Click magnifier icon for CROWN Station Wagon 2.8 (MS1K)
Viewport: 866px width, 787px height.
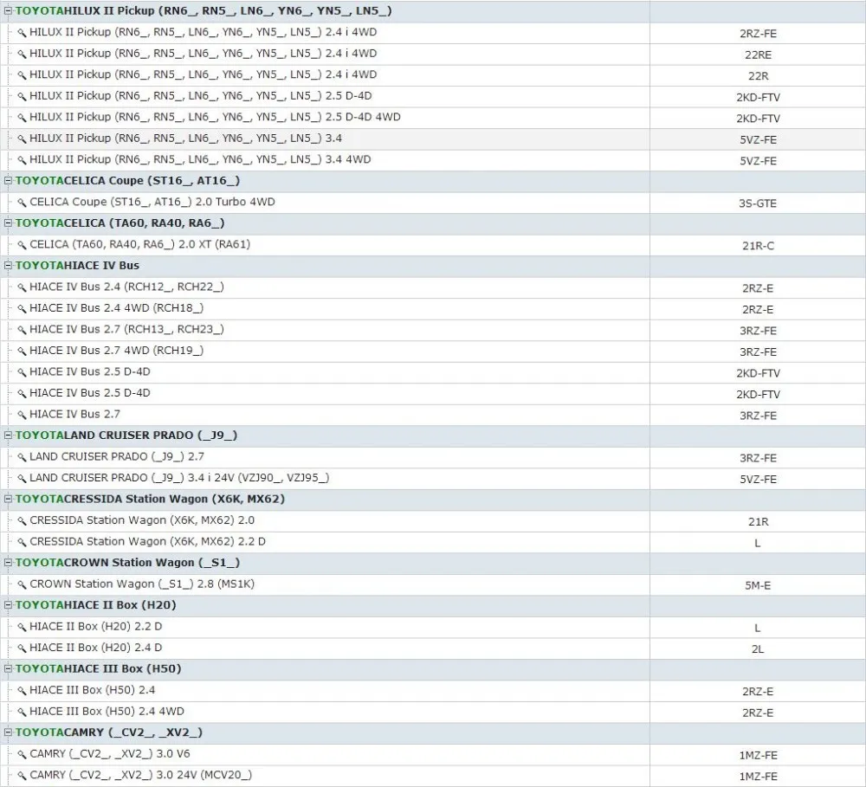(x=22, y=584)
